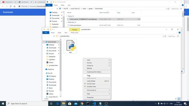Choose Customize this folder in context menu

coord(97,72)
